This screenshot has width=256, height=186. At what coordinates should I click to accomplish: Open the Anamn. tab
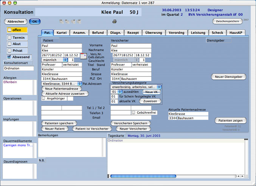click(79, 32)
